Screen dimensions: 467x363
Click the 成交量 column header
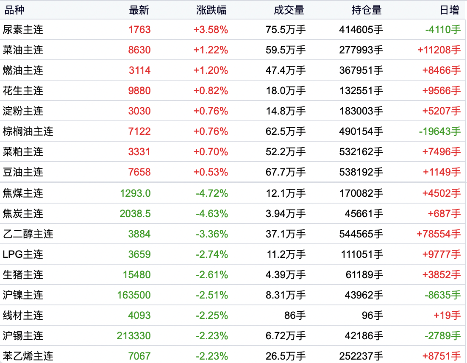tap(289, 10)
